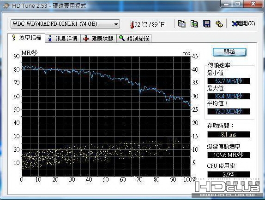This screenshot has width=265, height=200.
Task: Open the options gear icon
Action: pyautogui.click(x=219, y=24)
